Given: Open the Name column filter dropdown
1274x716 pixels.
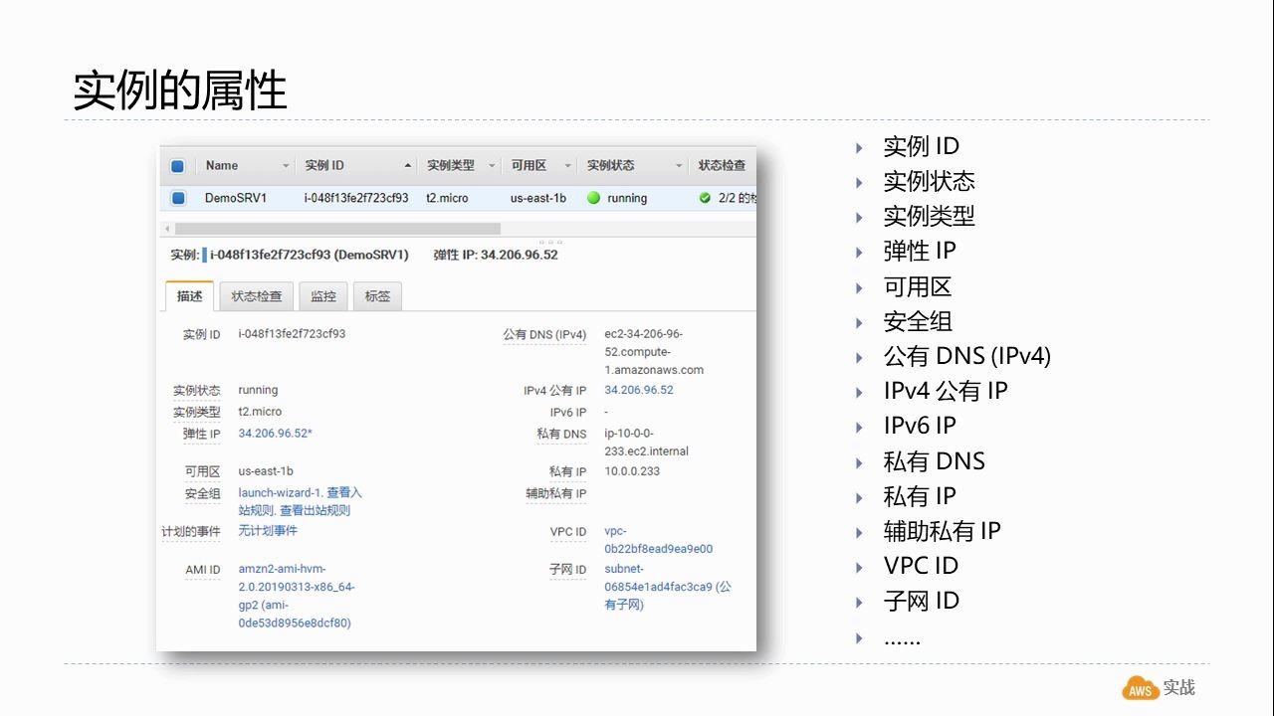Looking at the screenshot, I should 288,165.
